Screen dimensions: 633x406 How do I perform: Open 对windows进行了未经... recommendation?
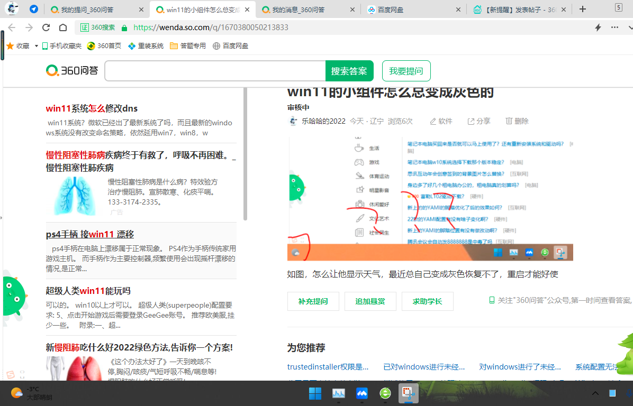point(520,367)
